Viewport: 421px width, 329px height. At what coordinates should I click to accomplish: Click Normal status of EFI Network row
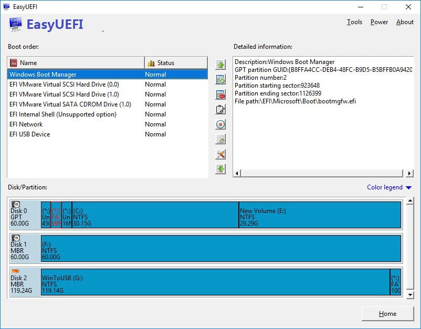pos(155,124)
